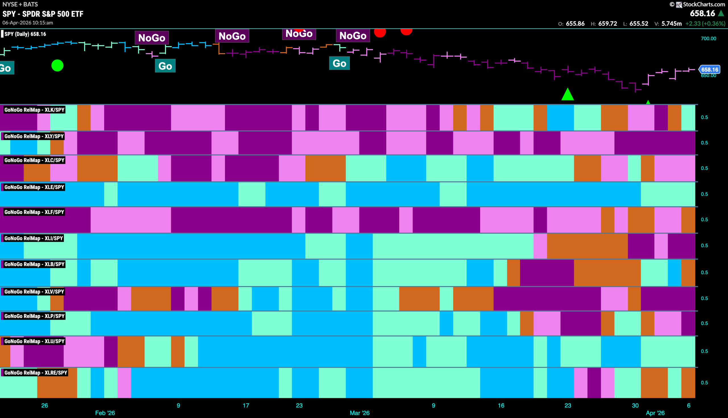Screen dimensions: 728x418
Task: Click the SPY (Daily) 658.16 legend label
Action: [x=25, y=34]
